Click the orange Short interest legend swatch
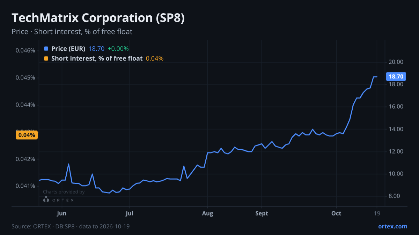 coord(46,58)
